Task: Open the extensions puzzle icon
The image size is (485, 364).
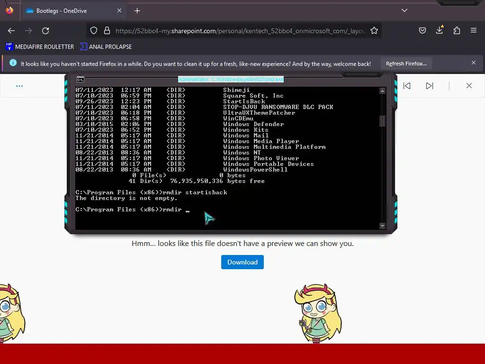Action: [x=457, y=31]
